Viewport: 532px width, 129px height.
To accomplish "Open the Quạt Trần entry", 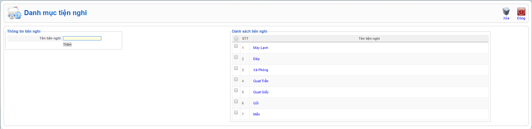I will click(x=261, y=81).
